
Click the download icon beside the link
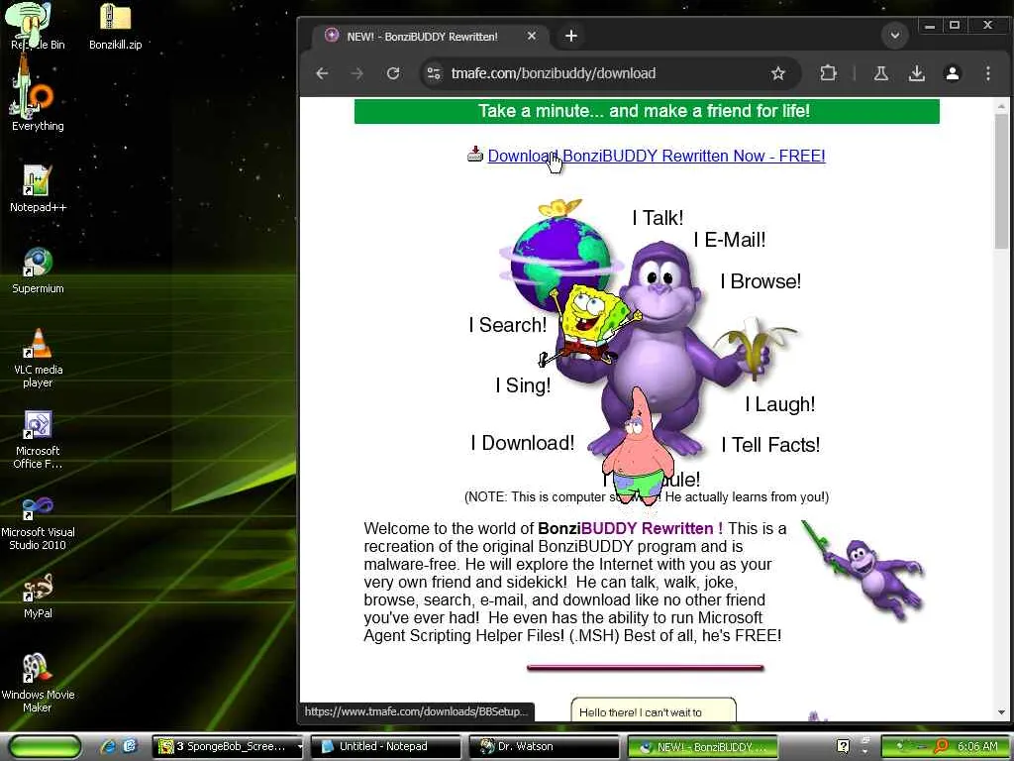tap(475, 155)
